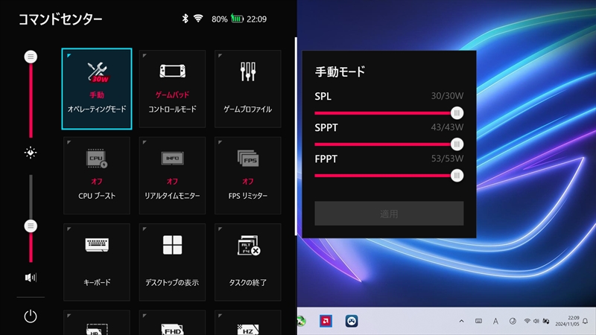Image resolution: width=596 pixels, height=335 pixels.
Task: Click the FHD resolution tile
Action: tap(172, 323)
